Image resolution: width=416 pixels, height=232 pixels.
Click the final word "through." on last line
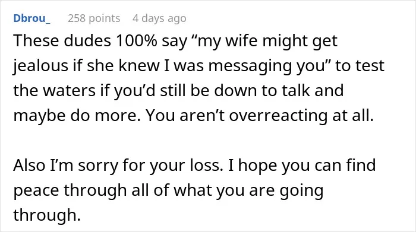(x=47, y=215)
